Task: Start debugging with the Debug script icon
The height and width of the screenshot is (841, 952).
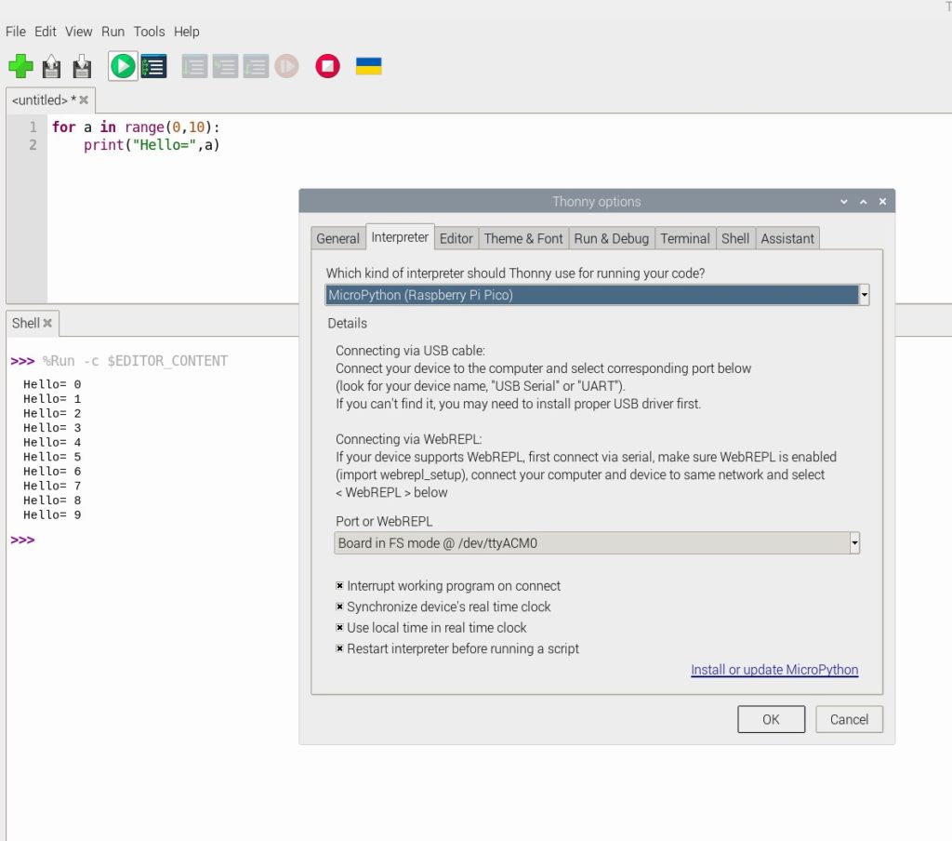Action: pos(153,66)
